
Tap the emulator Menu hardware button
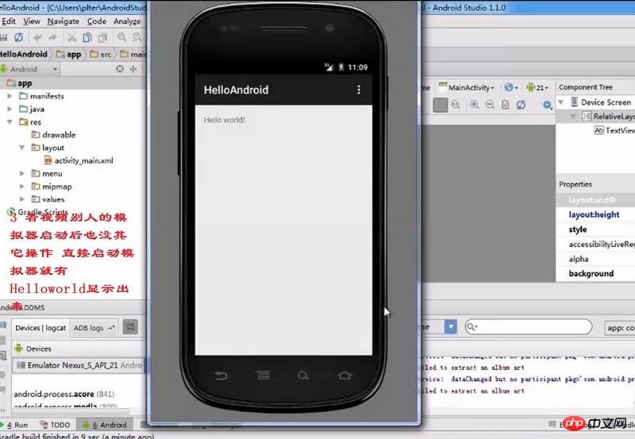tap(264, 375)
